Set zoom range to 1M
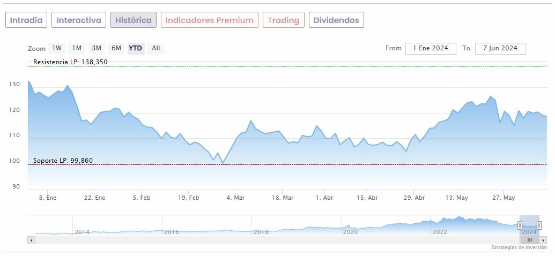Screen dimensions: 555x256 click(77, 48)
